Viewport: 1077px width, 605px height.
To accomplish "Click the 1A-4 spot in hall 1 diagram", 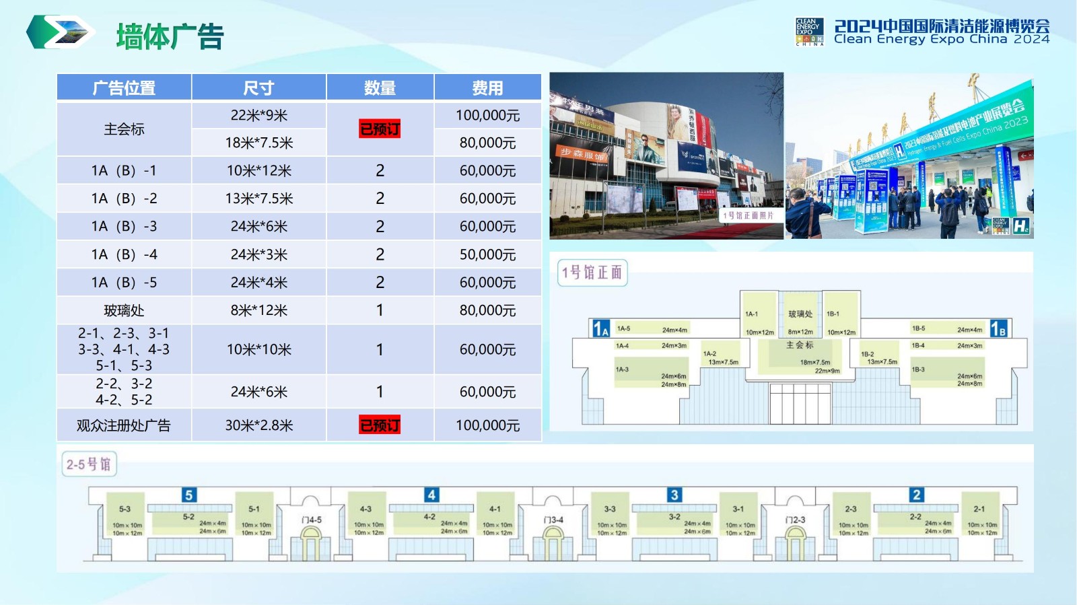I will [652, 346].
